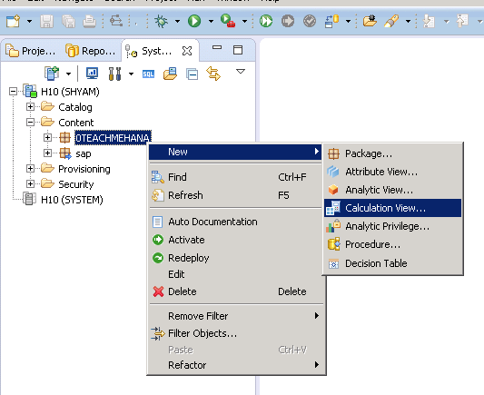Choose Refresh from the context menu
Screen dimensions: 484x395
coord(235,195)
